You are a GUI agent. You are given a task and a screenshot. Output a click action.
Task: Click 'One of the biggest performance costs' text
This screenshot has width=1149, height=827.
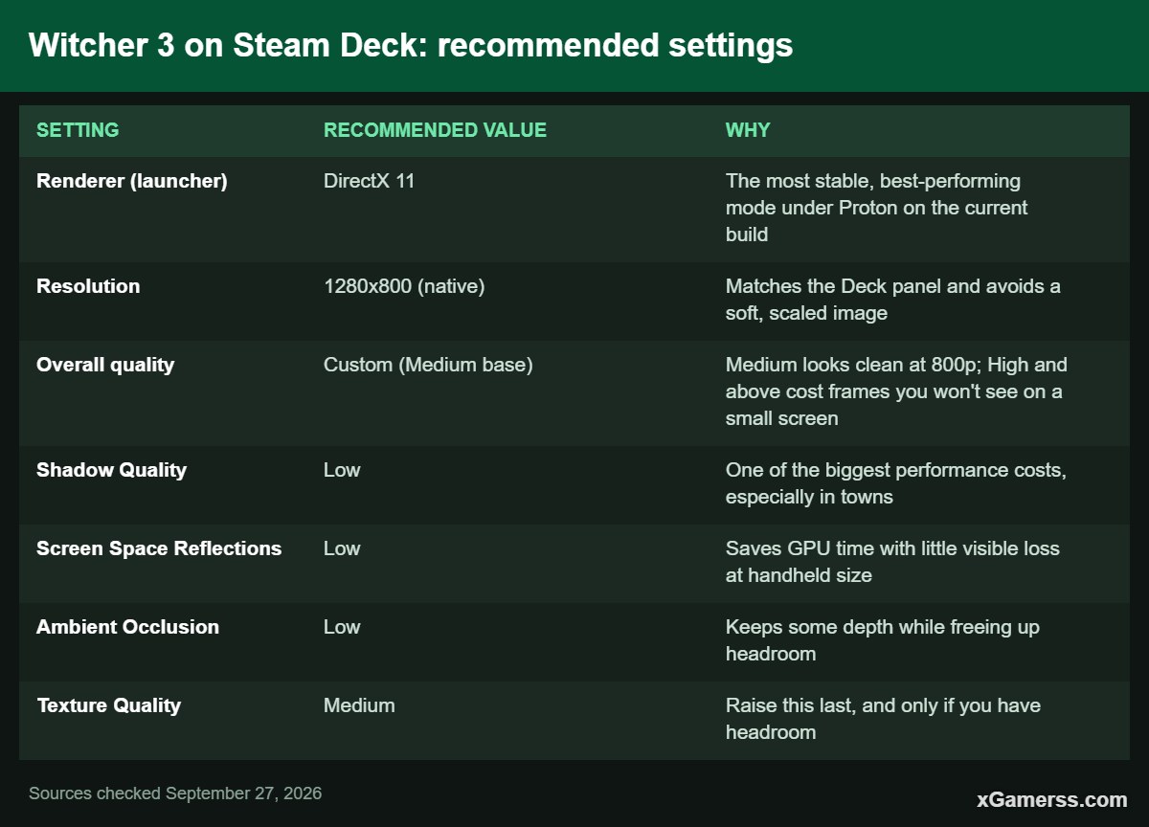(x=896, y=483)
